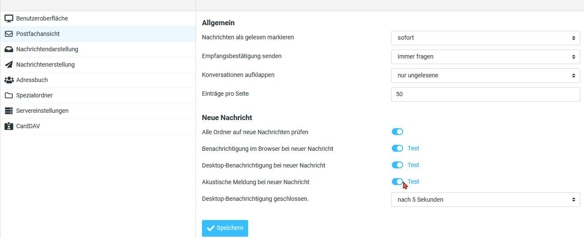This screenshot has height=238, width=584.
Task: Open the Desktop-Benachrichtigung geschlossen dropdown
Action: [485, 200]
